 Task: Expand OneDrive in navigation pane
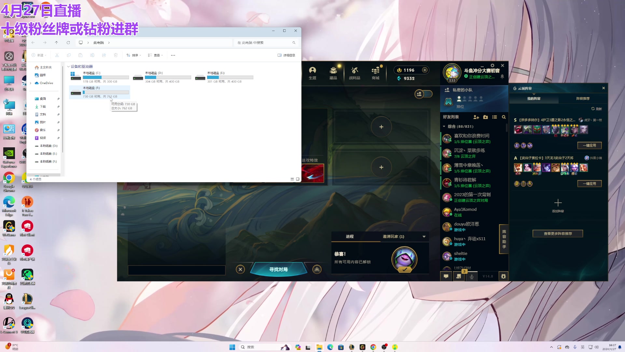coord(31,83)
